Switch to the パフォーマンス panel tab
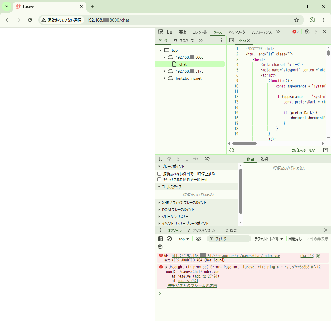The image size is (331, 321). [x=262, y=32]
